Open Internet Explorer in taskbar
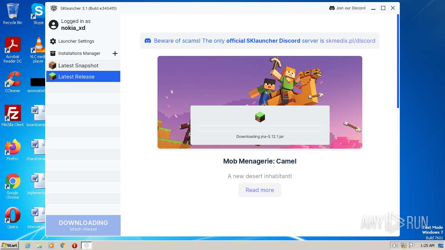Image resolution: width=445 pixels, height=250 pixels. [28, 245]
